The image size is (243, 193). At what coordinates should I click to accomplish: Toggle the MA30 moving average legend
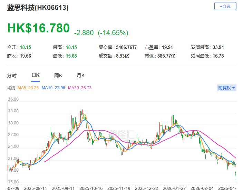(80, 88)
